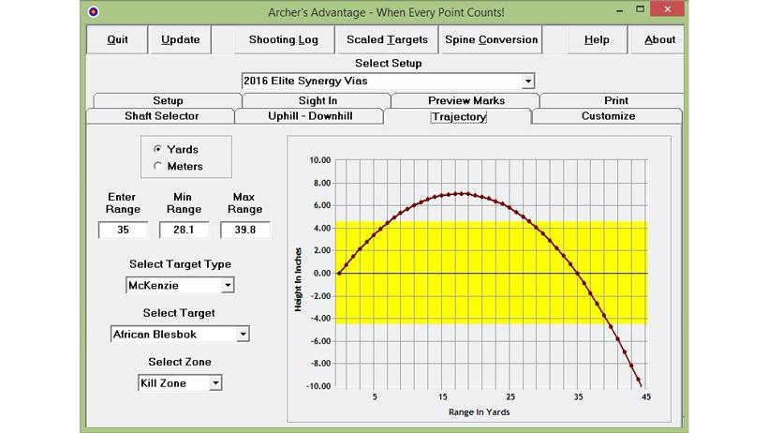Click the 5 range axis label
Viewport: 768px width, 433px height.
(375, 396)
